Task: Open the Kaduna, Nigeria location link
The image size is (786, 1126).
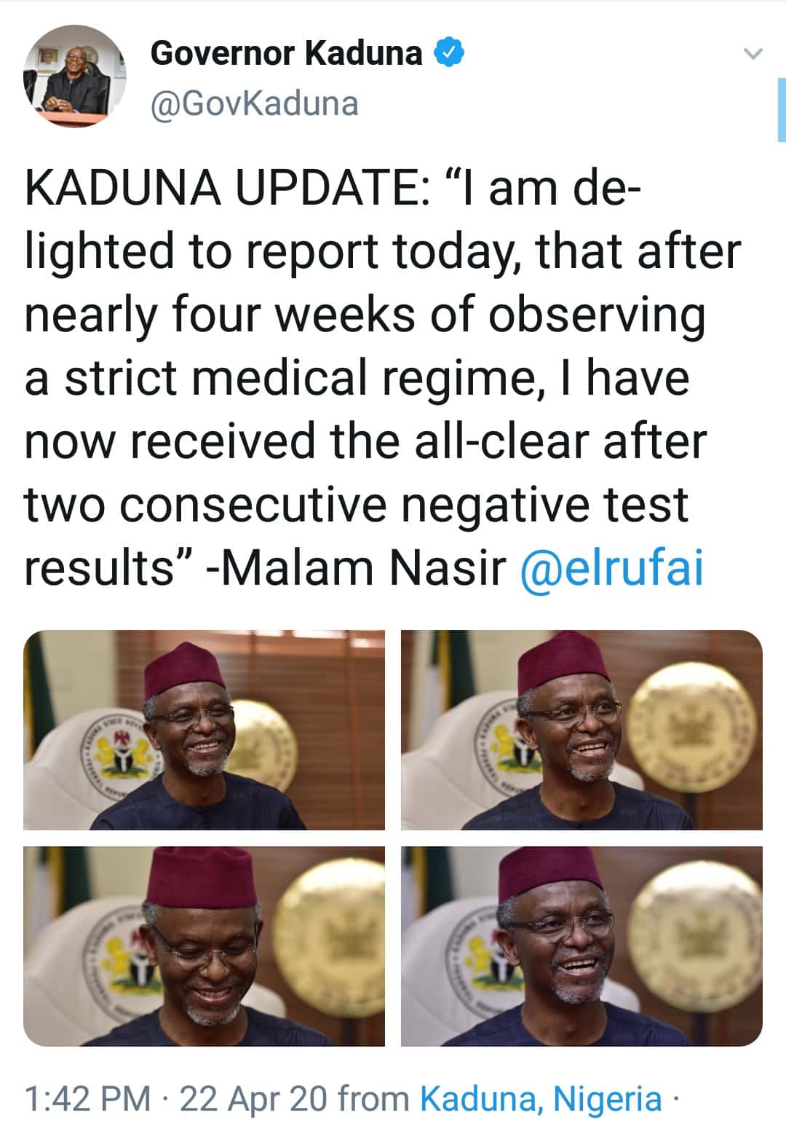Action: (x=541, y=1098)
